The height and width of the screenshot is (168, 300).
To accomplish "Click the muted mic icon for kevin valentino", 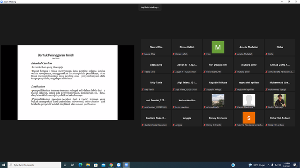I will [x=173, y=107].
